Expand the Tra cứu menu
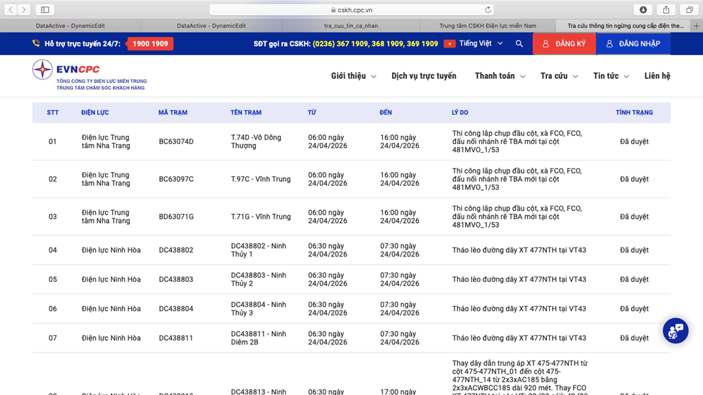The width and height of the screenshot is (703, 395). coord(559,76)
